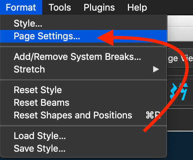This screenshot has height=160, width=193.
Task: Open the Help menu
Action: pos(137,7)
